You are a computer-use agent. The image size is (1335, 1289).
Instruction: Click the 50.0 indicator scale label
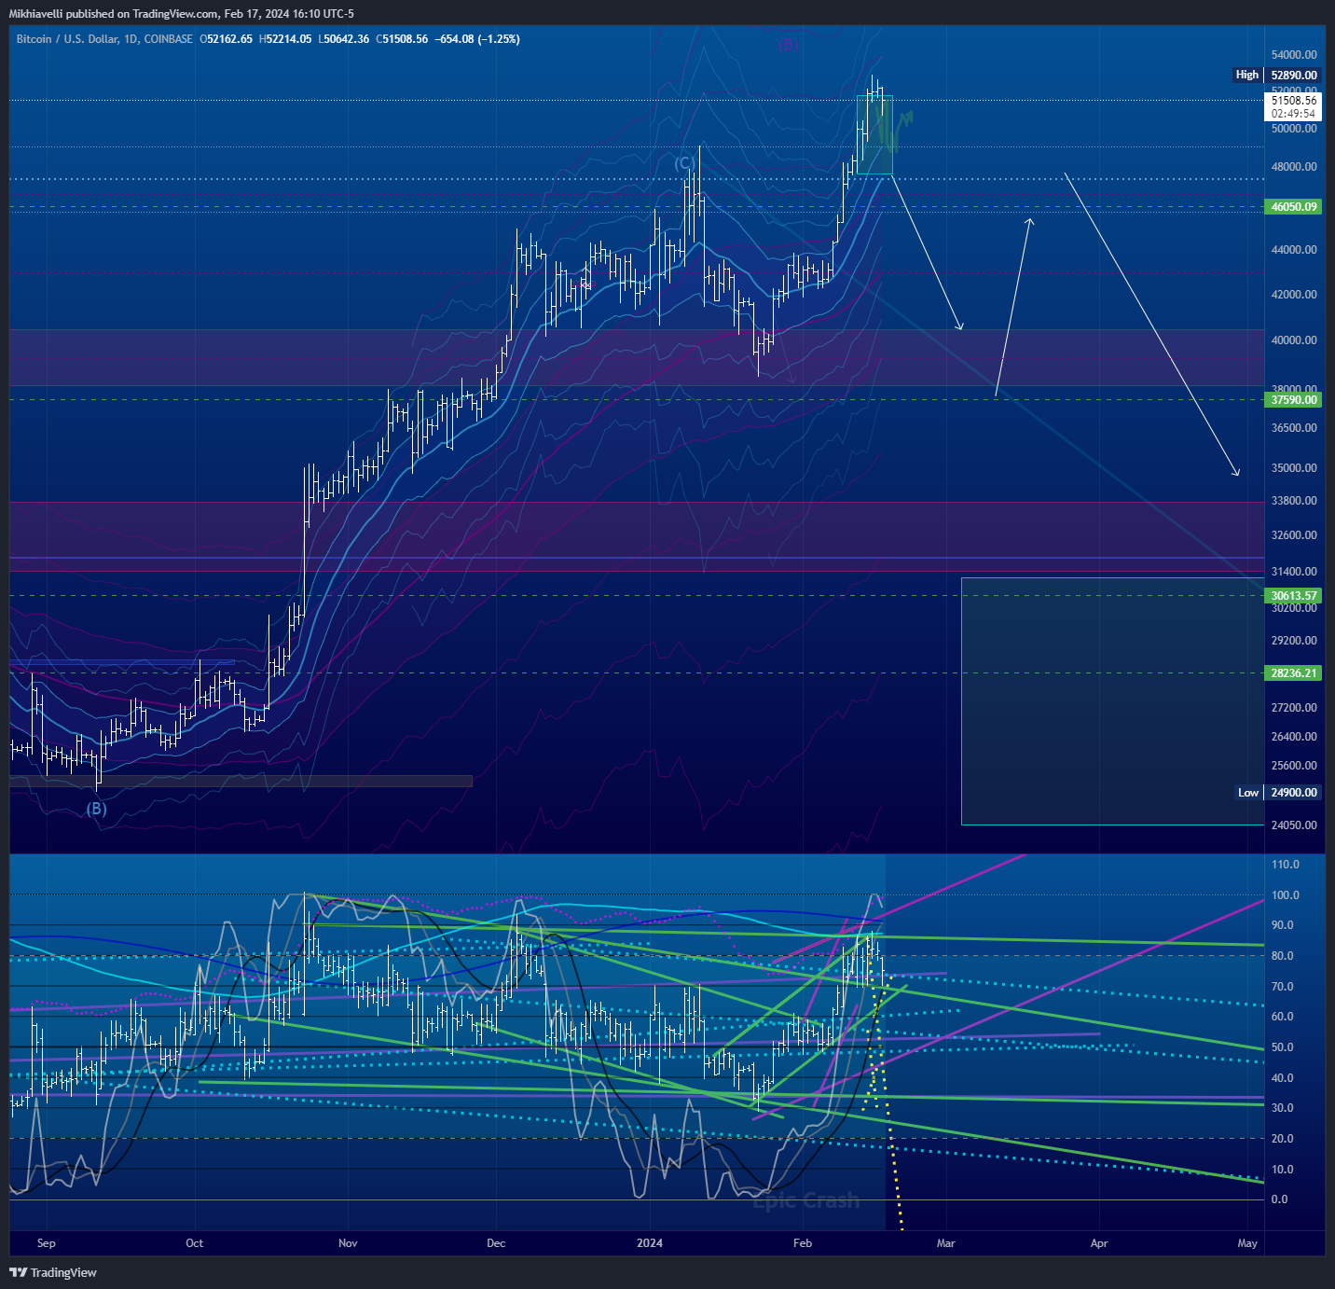coord(1283,1047)
